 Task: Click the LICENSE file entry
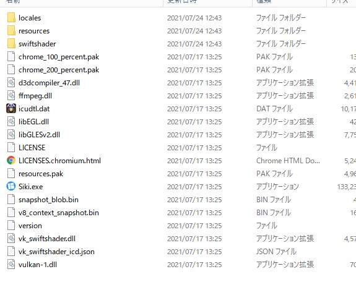pyautogui.click(x=32, y=148)
